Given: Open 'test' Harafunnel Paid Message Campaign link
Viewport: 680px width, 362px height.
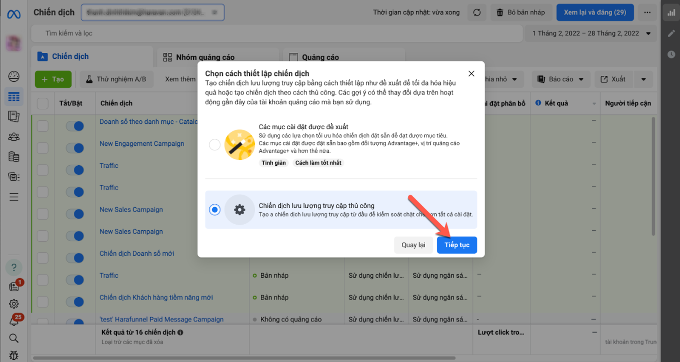Looking at the screenshot, I should tap(161, 320).
